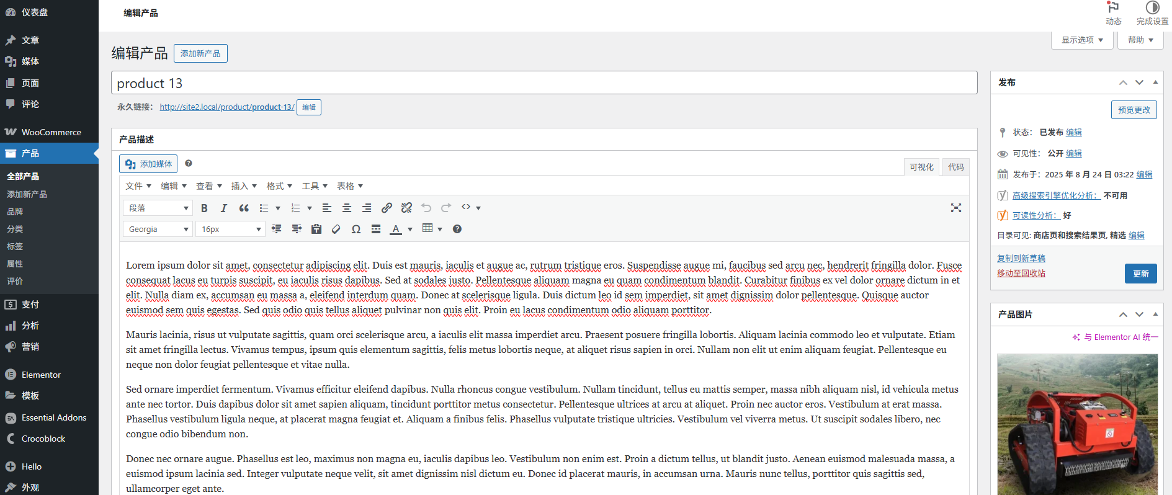Click the text color A swatch button
The image size is (1172, 495).
coord(395,229)
